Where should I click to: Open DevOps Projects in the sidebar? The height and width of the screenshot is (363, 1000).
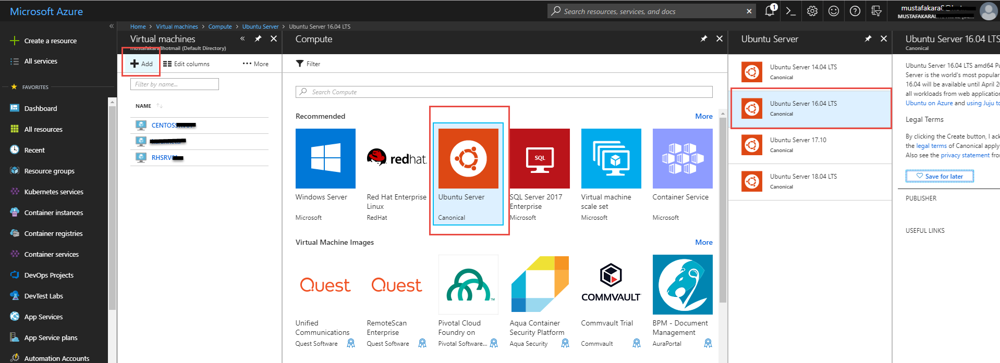pyautogui.click(x=48, y=275)
